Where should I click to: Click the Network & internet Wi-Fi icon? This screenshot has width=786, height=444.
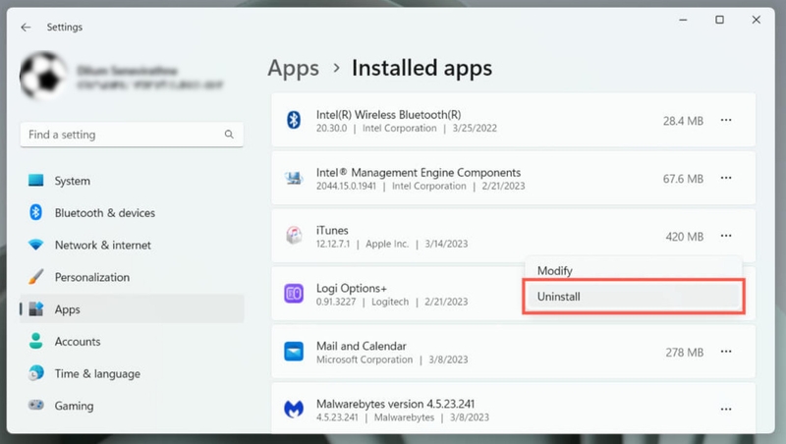[35, 245]
